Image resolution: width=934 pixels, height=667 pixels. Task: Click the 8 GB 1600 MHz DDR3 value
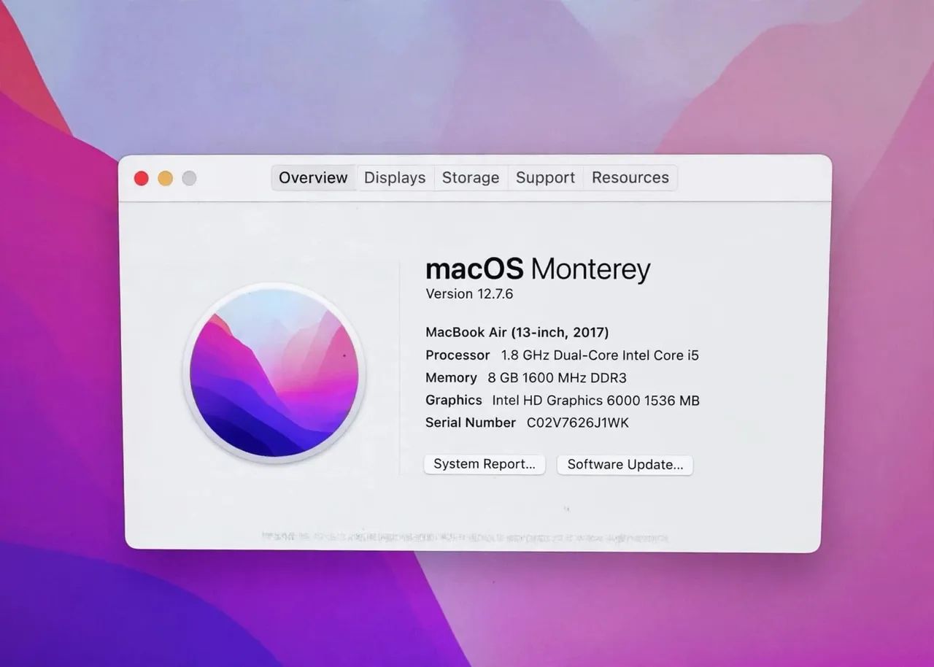[x=557, y=378]
